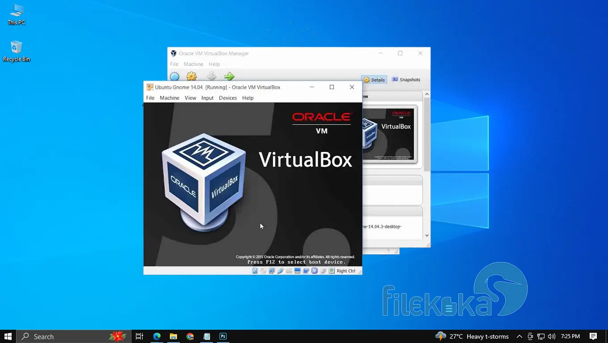Click the gear Settings icon in VirtualBox Manager toolbar
Image resolution: width=608 pixels, height=343 pixels.
click(x=191, y=77)
